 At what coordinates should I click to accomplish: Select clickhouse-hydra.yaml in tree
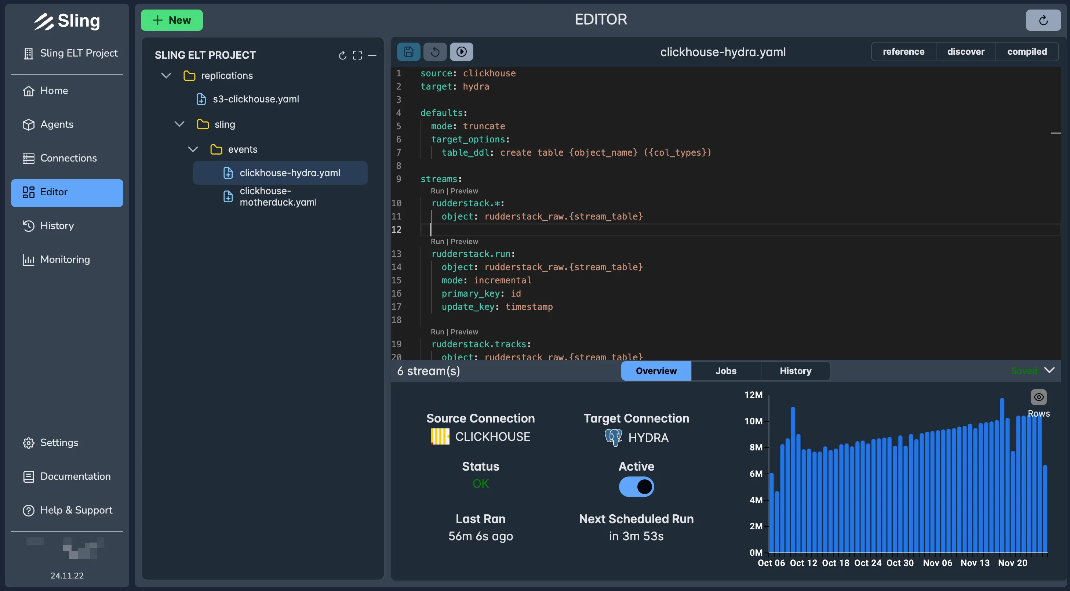[x=280, y=173]
